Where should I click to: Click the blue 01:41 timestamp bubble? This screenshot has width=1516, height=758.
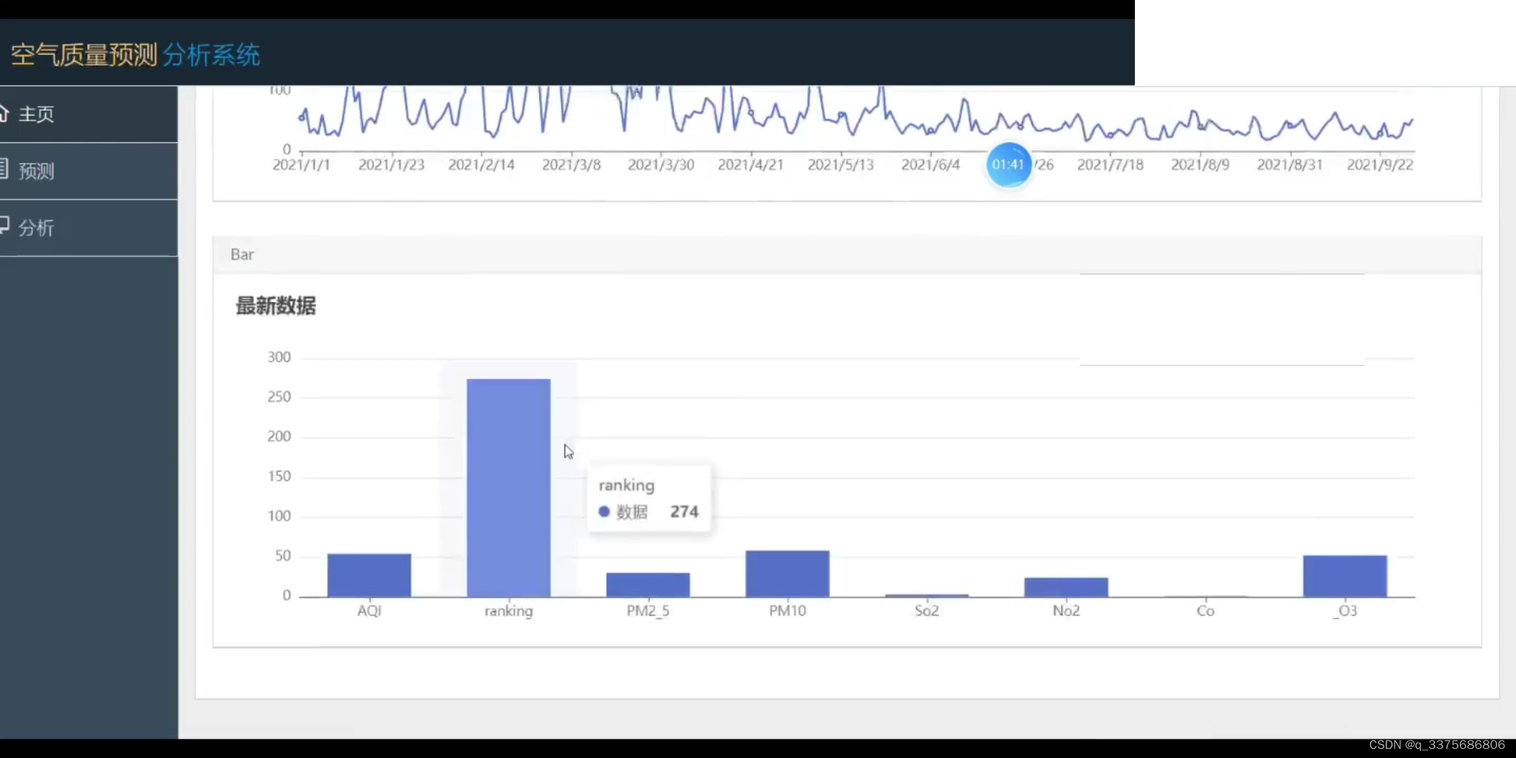coord(1008,165)
